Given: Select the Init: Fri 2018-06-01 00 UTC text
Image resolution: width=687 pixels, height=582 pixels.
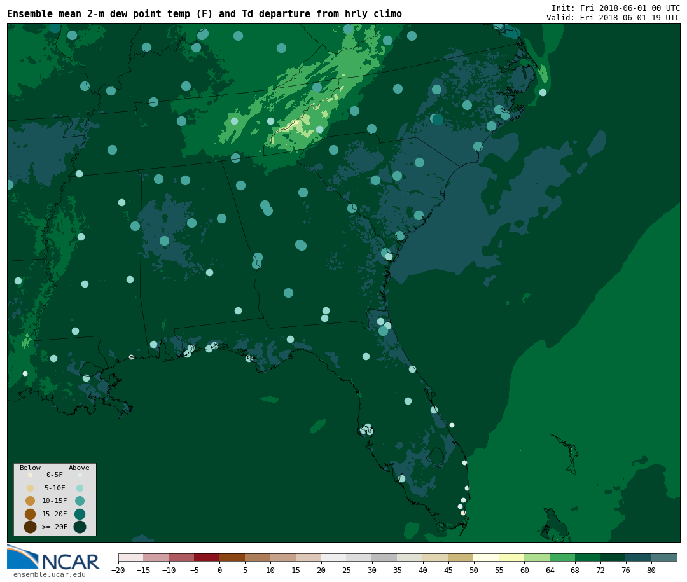Looking at the screenshot, I should [616, 8].
